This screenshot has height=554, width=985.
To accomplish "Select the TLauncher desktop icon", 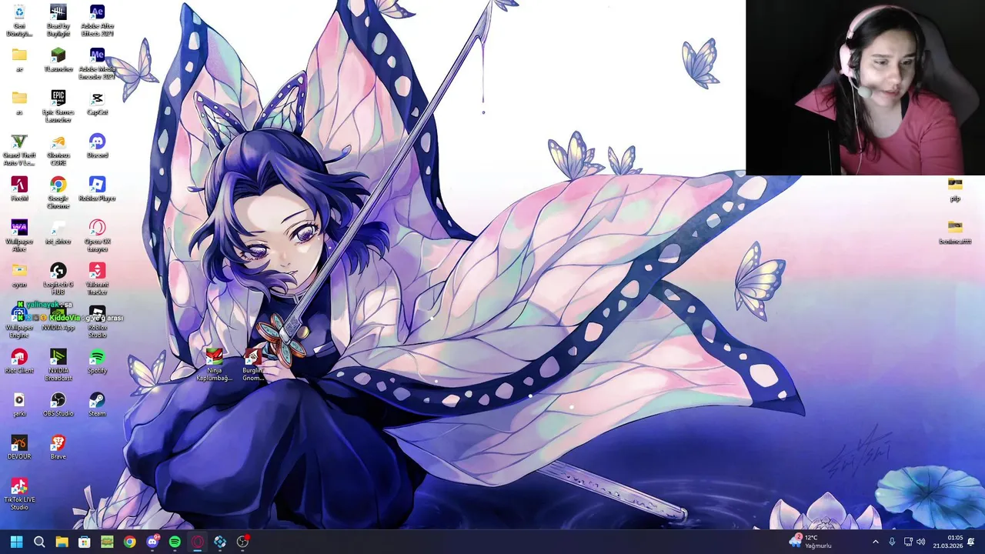I will 58,60.
